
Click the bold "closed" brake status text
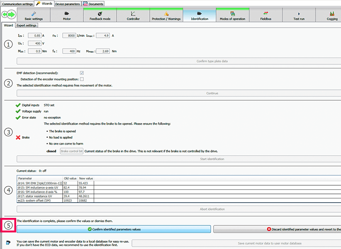51,151
